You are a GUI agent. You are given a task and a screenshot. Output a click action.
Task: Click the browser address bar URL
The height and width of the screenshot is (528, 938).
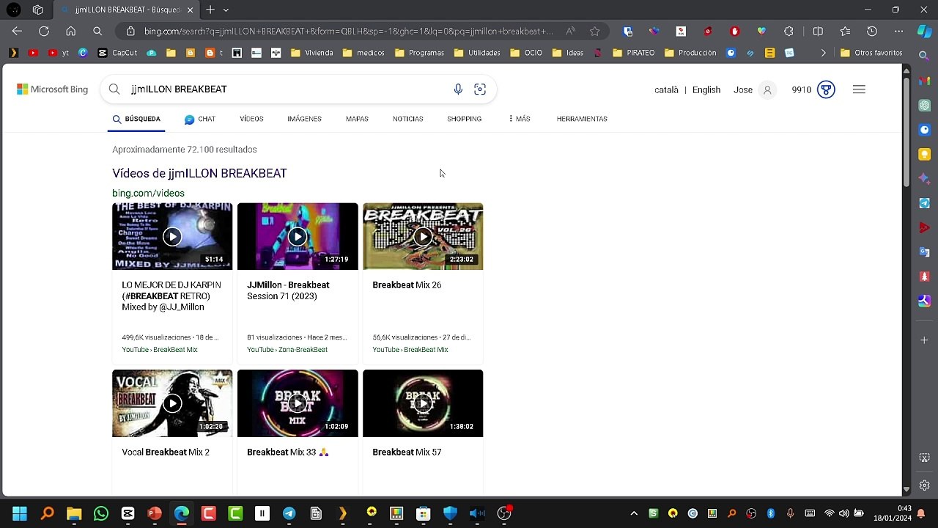[x=348, y=32]
